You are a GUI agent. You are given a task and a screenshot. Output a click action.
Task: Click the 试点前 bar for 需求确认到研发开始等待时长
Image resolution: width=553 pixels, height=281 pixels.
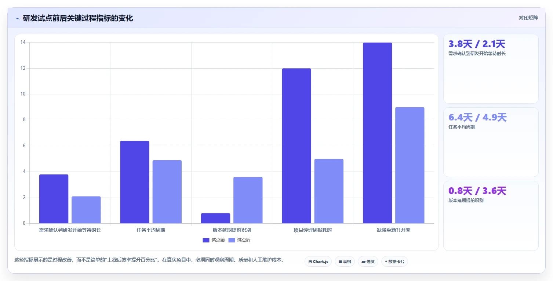tap(54, 199)
